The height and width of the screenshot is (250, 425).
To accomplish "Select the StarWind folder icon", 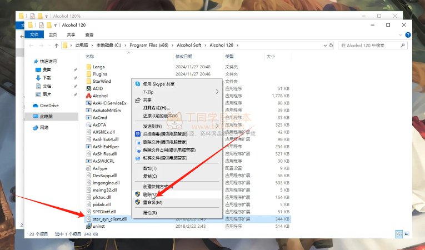I will pyautogui.click(x=89, y=81).
